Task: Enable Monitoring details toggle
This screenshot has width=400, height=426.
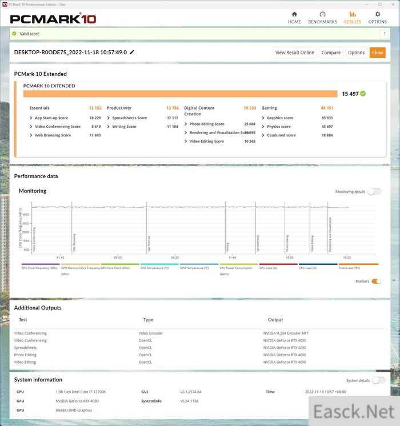Action: tap(374, 191)
